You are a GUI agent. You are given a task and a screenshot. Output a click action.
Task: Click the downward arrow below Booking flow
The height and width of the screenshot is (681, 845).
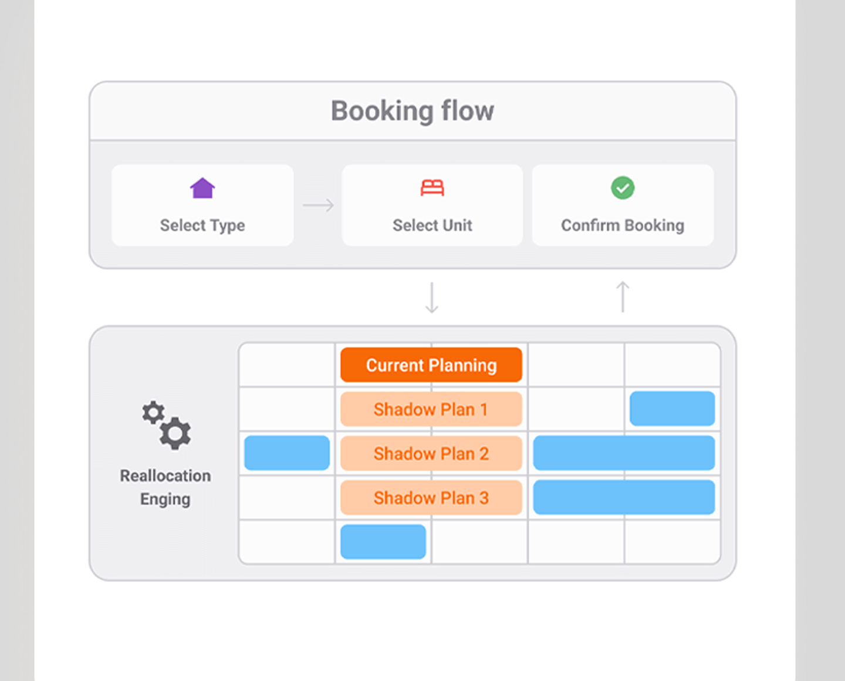(x=432, y=297)
